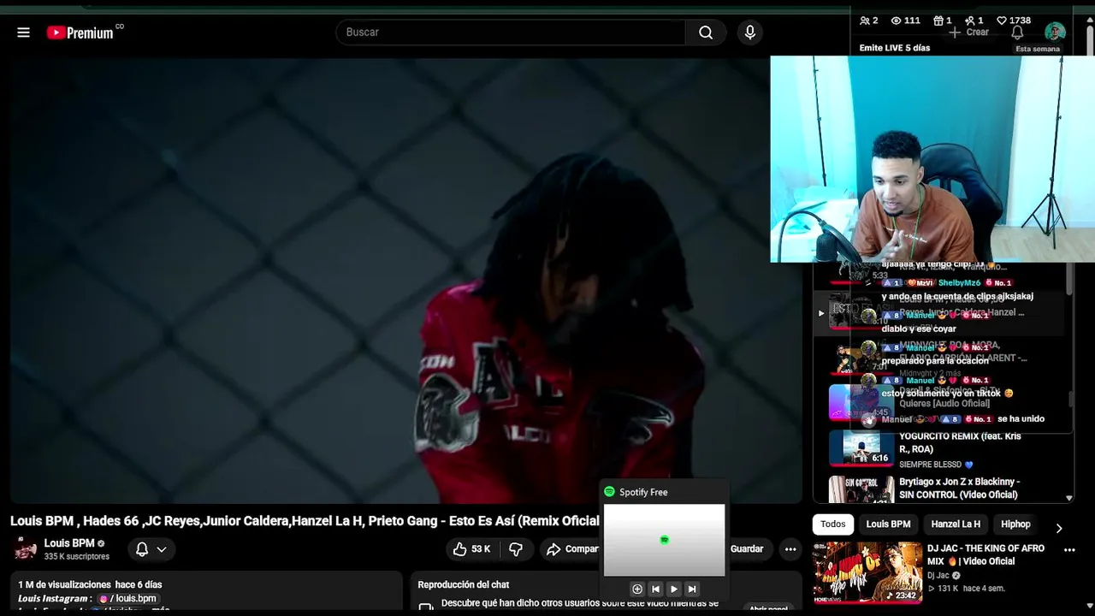Select the Todos filter chip

click(832, 524)
